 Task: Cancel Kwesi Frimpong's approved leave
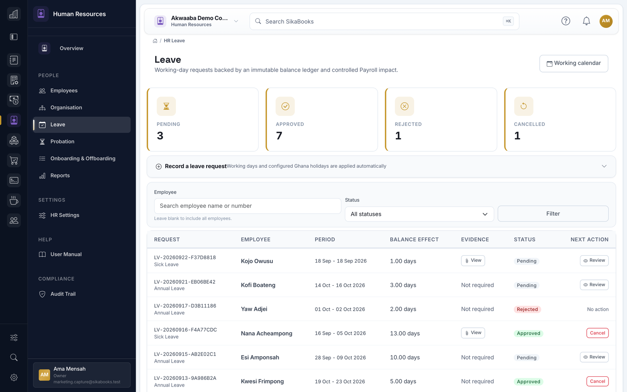coord(597,381)
